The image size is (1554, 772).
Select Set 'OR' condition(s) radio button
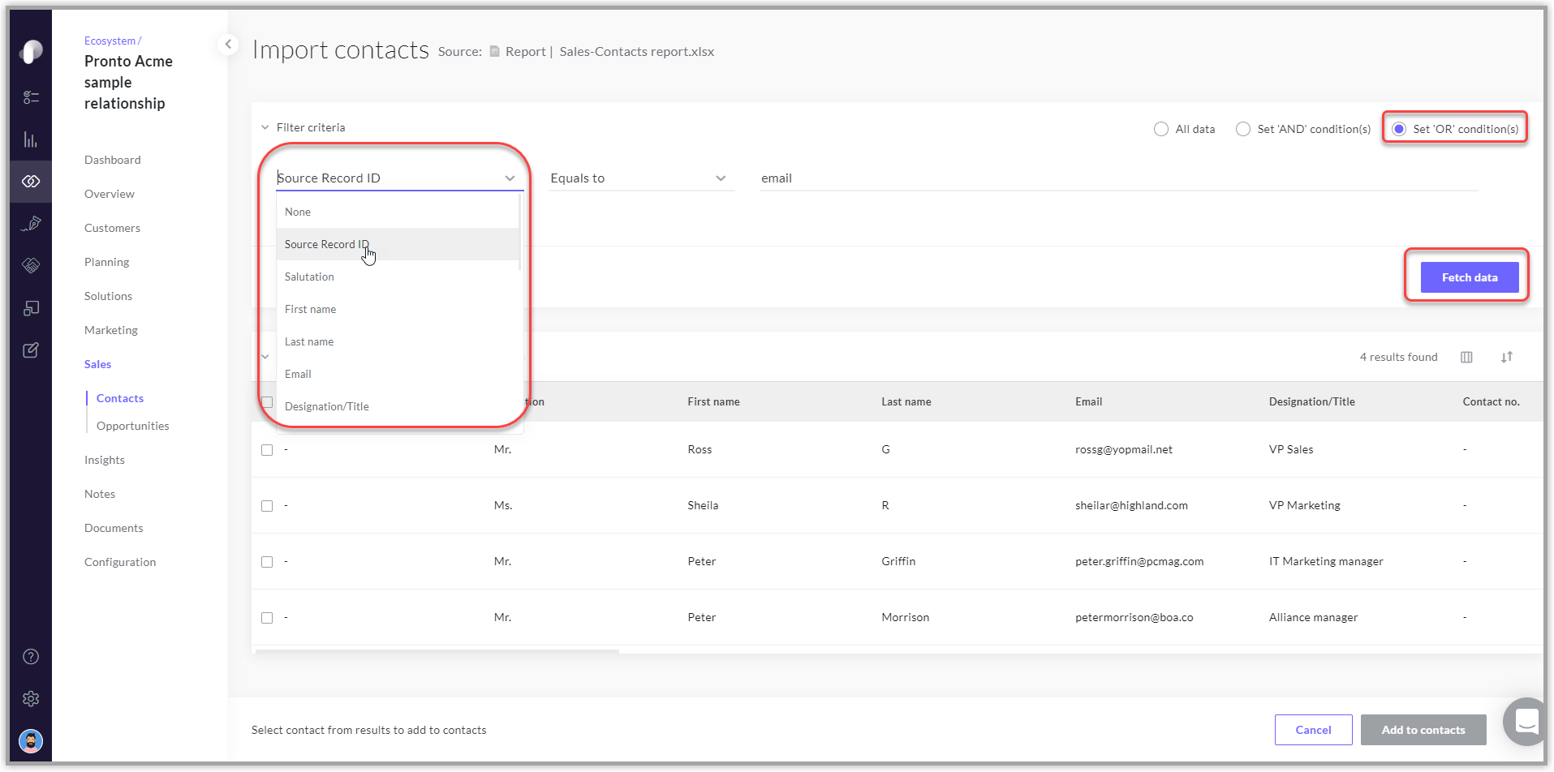pos(1399,129)
